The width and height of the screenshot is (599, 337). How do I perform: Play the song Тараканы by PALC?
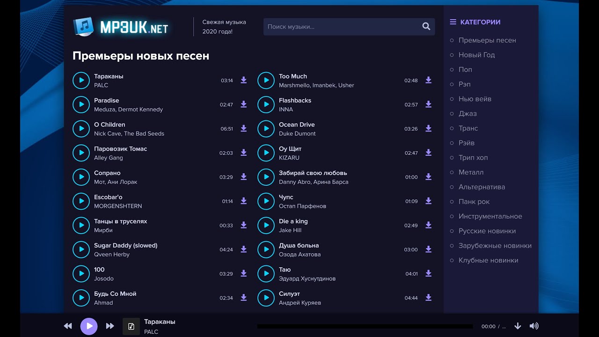click(81, 80)
